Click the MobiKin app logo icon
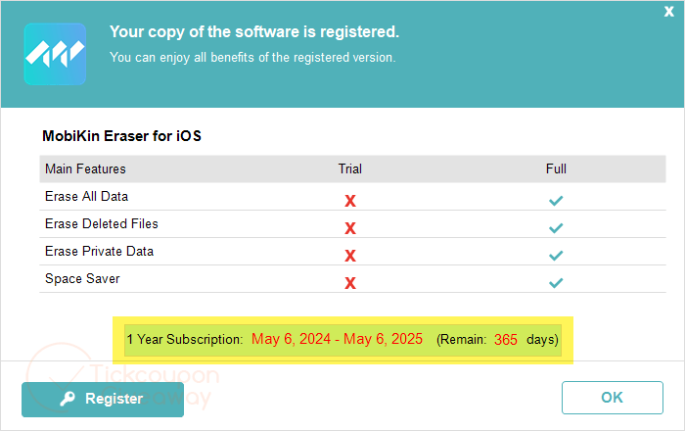Image resolution: width=685 pixels, height=431 pixels. tap(55, 54)
